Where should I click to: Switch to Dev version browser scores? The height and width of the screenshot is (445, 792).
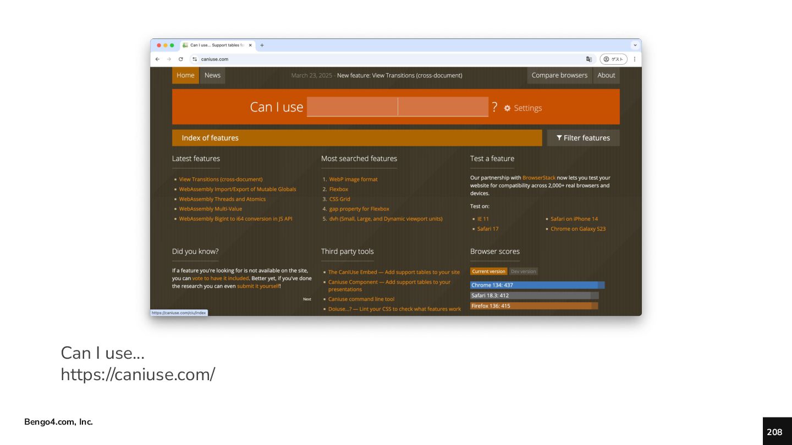[x=523, y=271]
